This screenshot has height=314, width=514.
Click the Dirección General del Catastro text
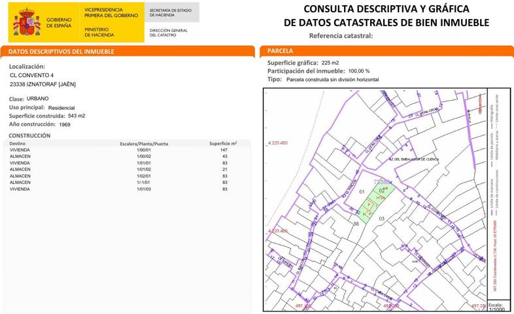click(x=169, y=32)
